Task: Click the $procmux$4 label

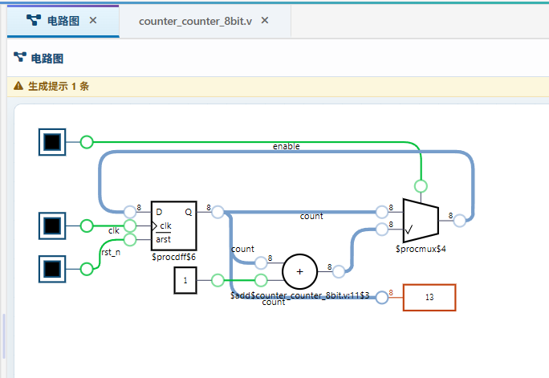Action: click(x=421, y=250)
